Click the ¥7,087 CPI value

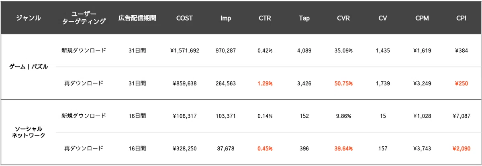click(461, 116)
